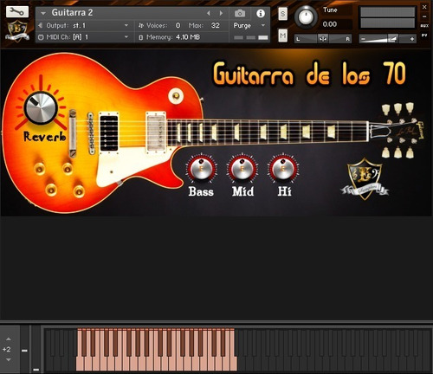Click the Reverb knob on guitar body
The width and height of the screenshot is (433, 374).
tap(41, 108)
